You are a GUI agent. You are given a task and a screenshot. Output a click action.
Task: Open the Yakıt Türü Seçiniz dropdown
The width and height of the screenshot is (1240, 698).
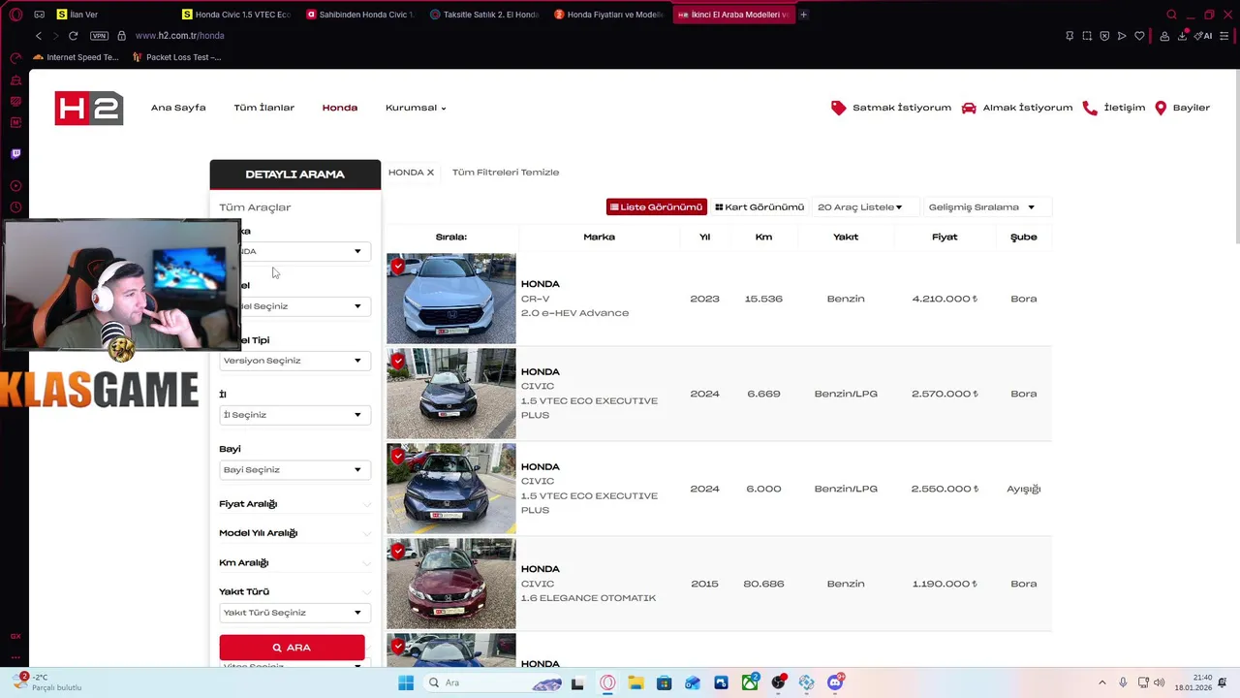tap(294, 613)
